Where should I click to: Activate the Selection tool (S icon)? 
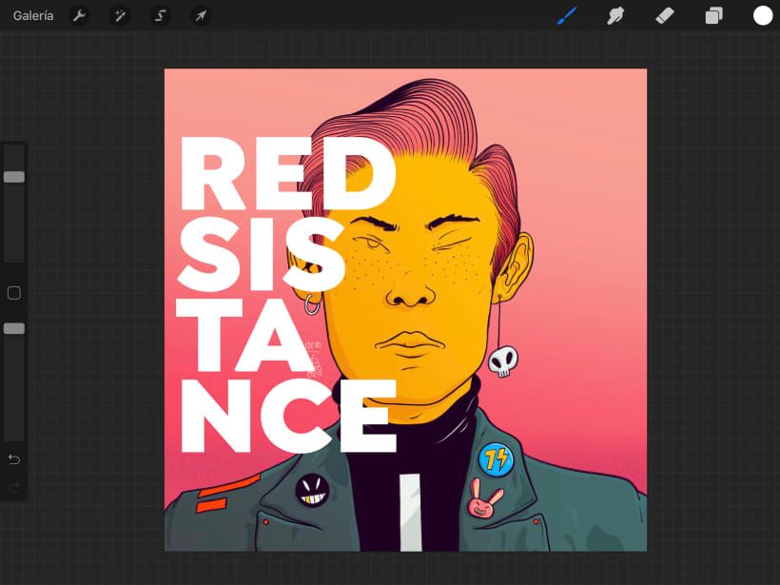coord(161,15)
